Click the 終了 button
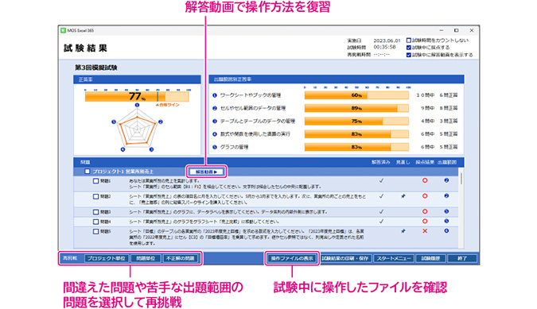 [462, 258]
